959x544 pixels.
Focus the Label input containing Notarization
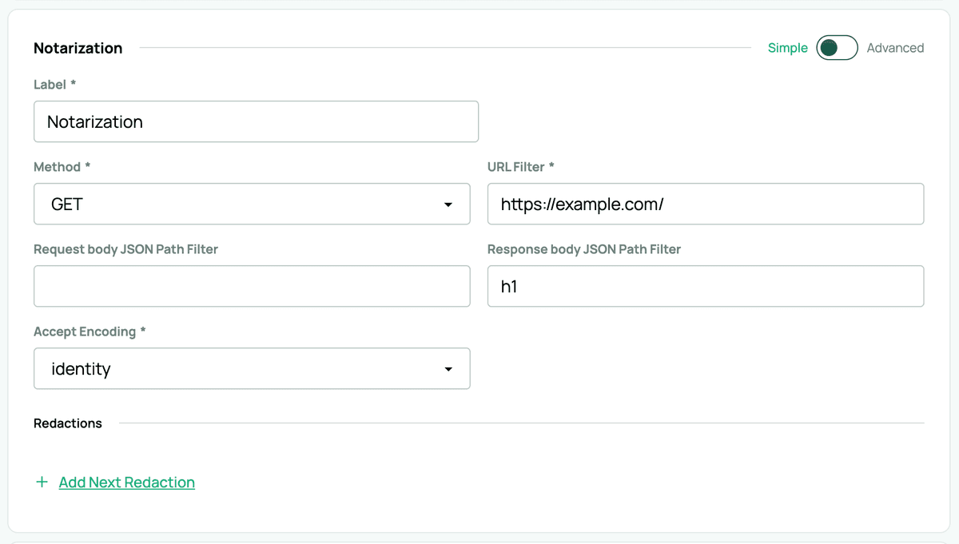pyautogui.click(x=256, y=121)
